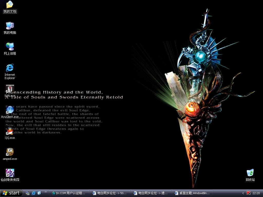Viewport: 263px width, 197px height.
Task: Open the 我的文档 folder icon
Action: click(x=10, y=5)
